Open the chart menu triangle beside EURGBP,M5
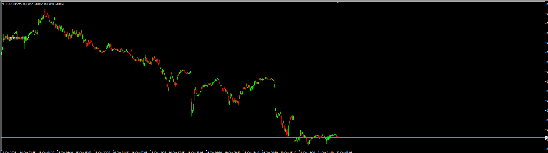 (x=3, y=4)
